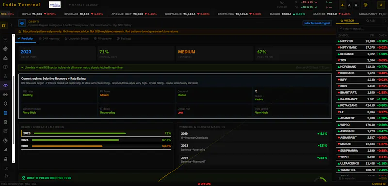
Task: Click the 2019 similarity match bar
Action: coord(96,146)
